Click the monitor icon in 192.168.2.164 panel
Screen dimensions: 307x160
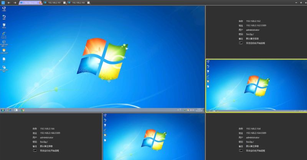point(241,151)
